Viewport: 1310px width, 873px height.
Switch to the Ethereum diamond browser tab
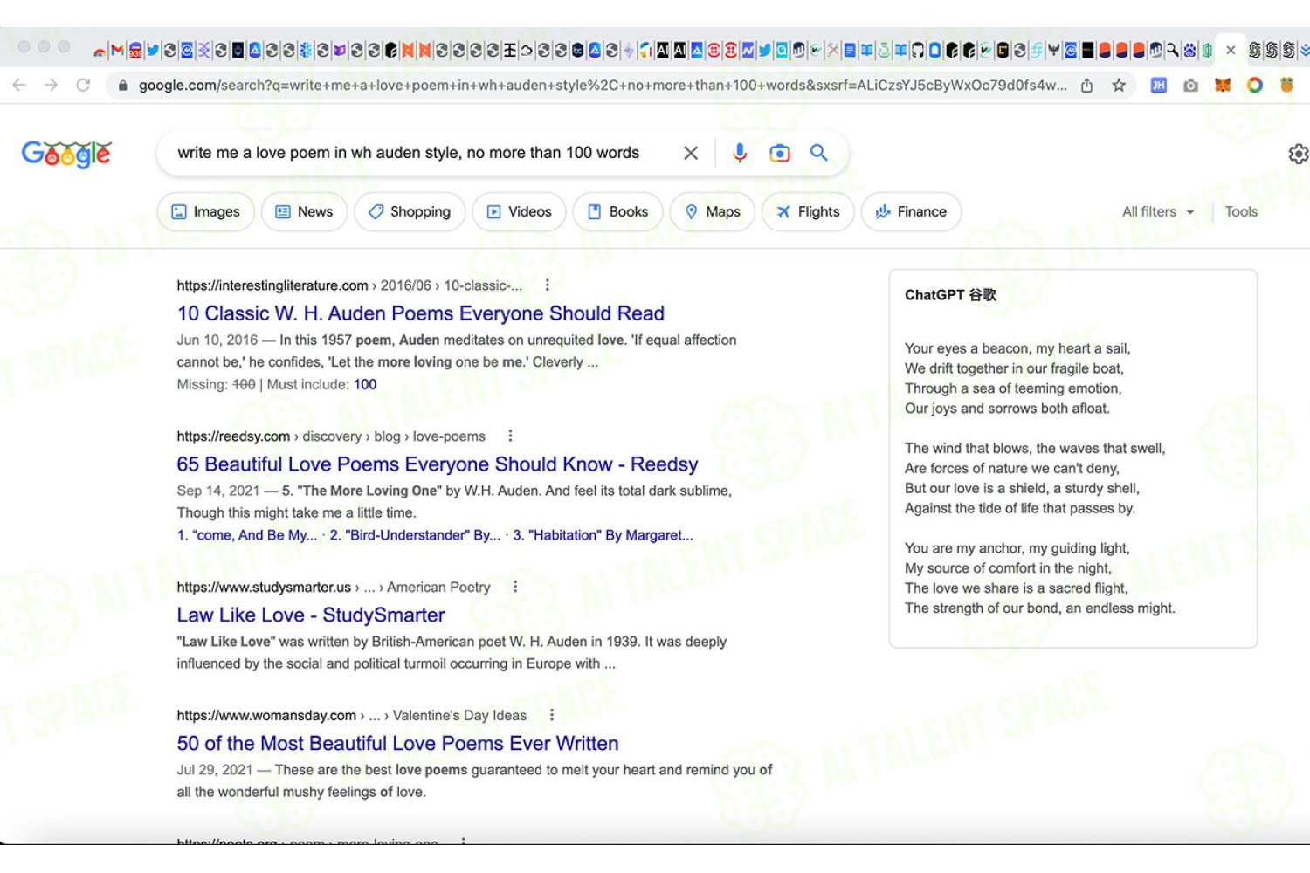[x=629, y=51]
